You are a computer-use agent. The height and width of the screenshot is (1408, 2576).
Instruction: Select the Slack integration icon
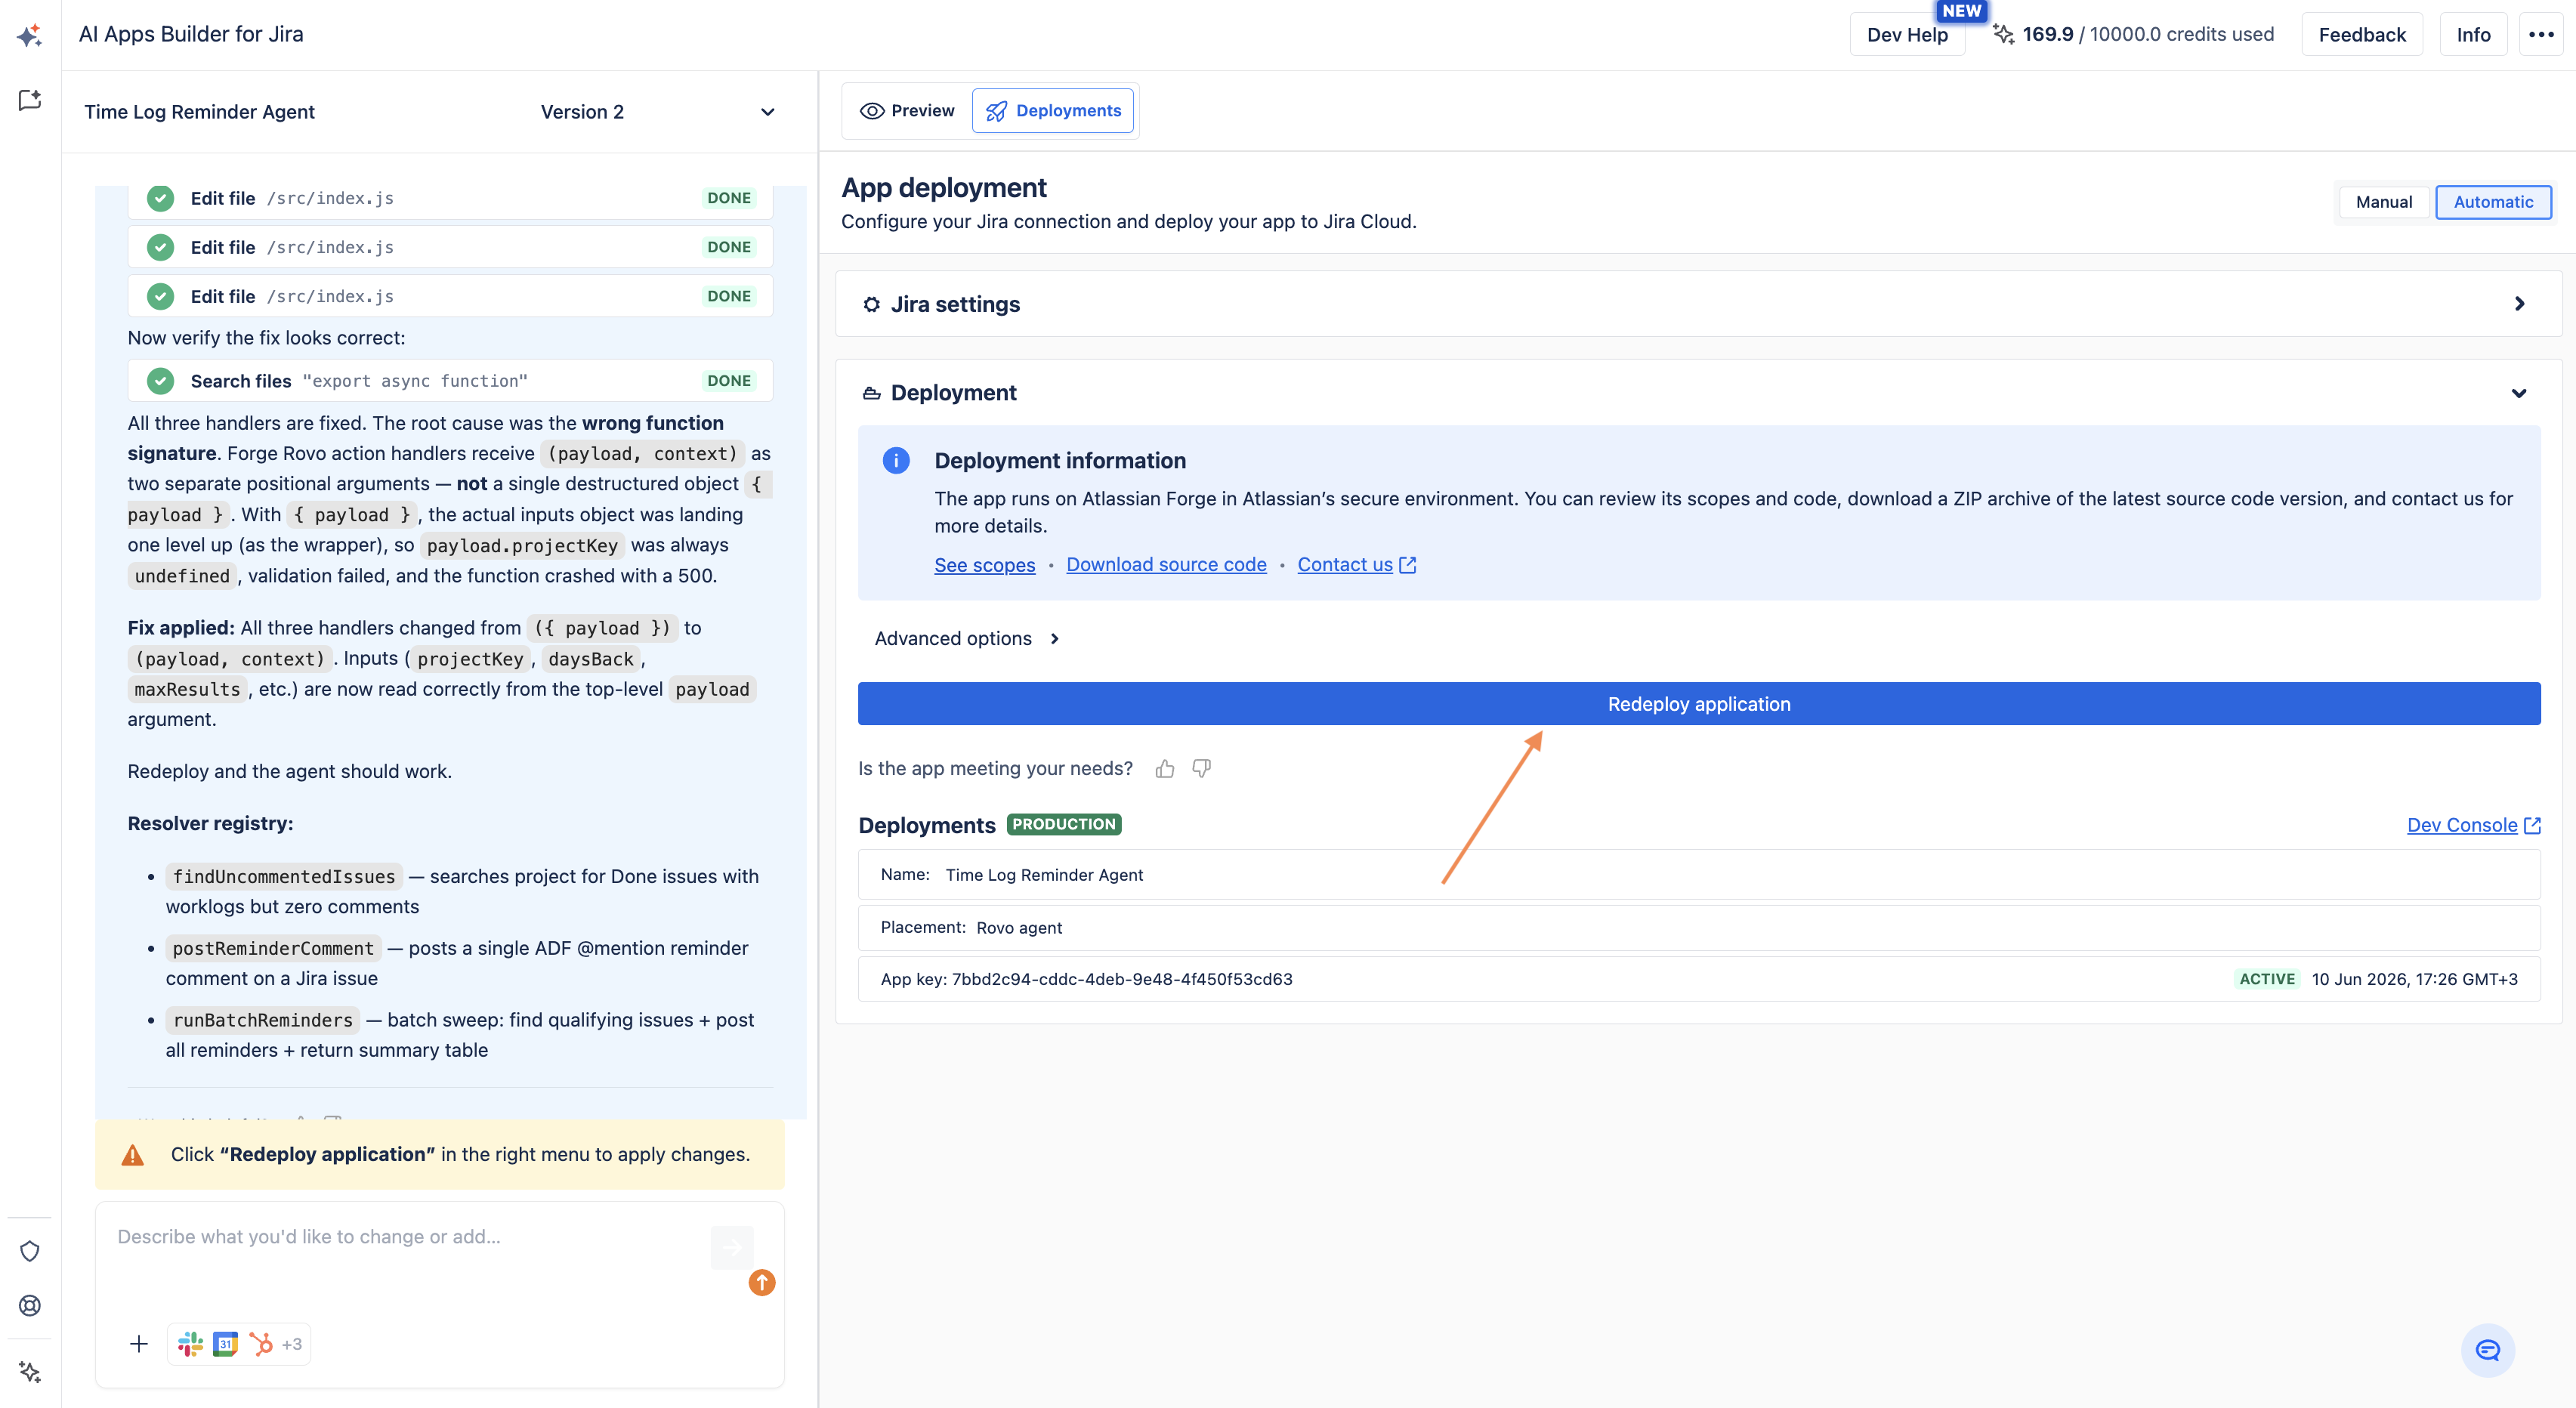click(x=190, y=1343)
